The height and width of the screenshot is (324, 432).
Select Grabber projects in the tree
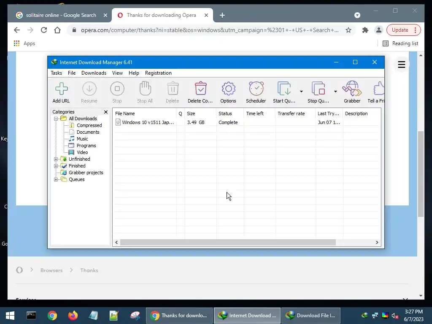86,173
